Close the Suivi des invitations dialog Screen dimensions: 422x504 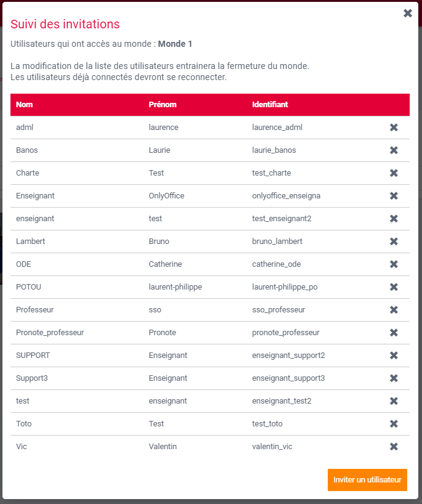pyautogui.click(x=407, y=13)
